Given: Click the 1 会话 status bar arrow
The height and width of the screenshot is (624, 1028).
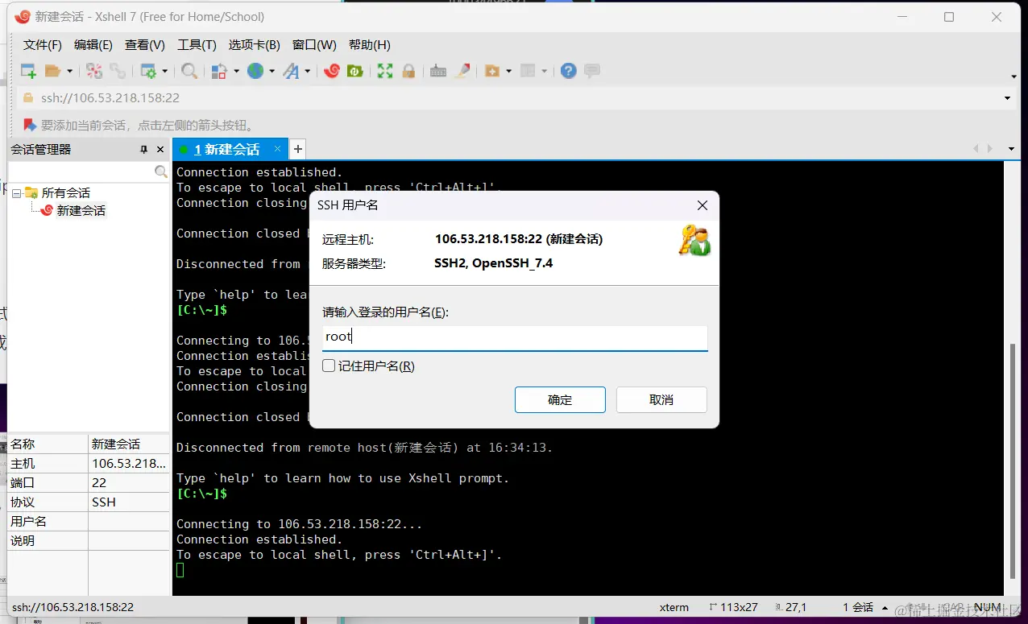Looking at the screenshot, I should pyautogui.click(x=885, y=608).
